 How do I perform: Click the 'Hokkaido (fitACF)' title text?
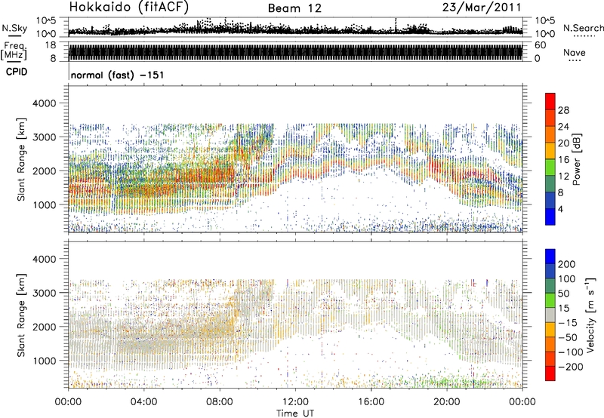click(x=129, y=8)
